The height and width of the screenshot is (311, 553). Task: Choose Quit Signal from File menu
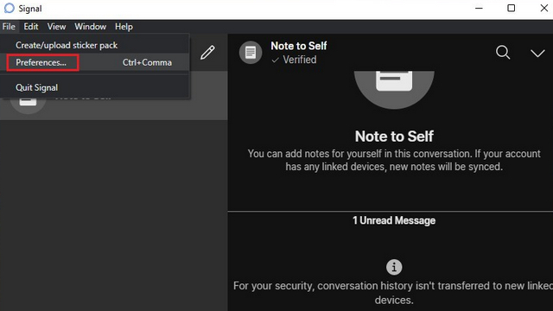(x=95, y=87)
